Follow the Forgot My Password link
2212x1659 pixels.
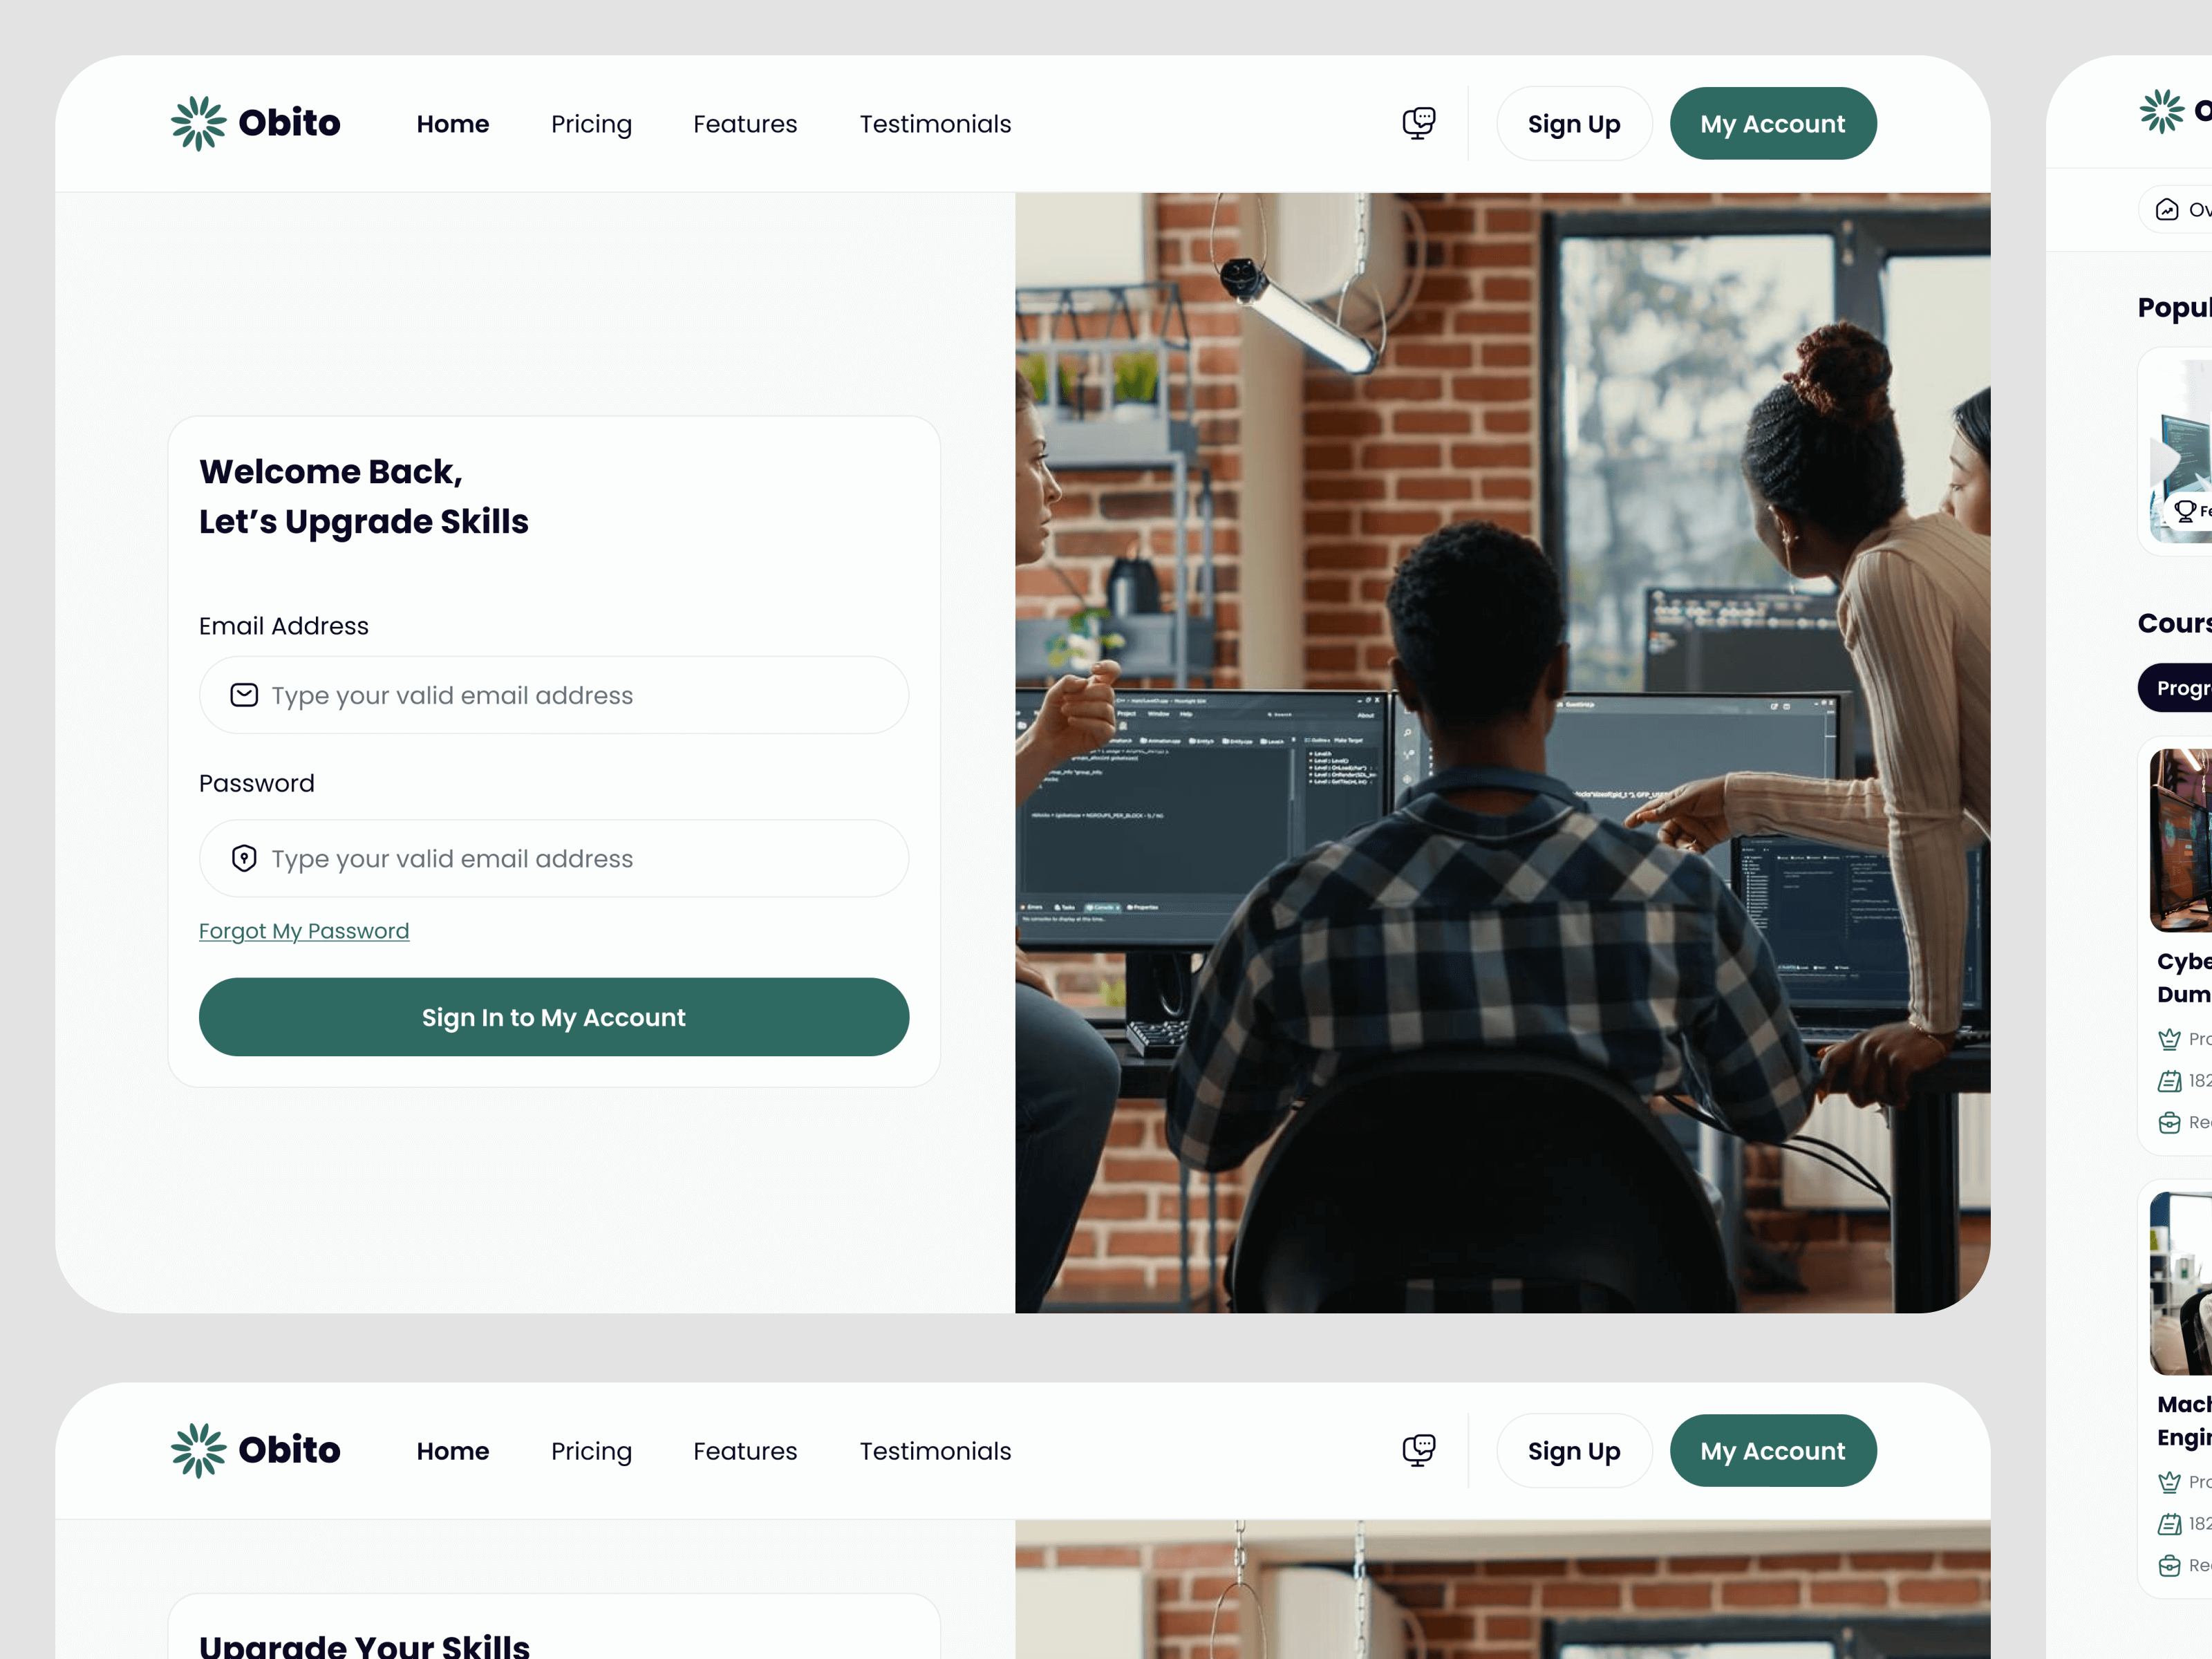point(304,931)
